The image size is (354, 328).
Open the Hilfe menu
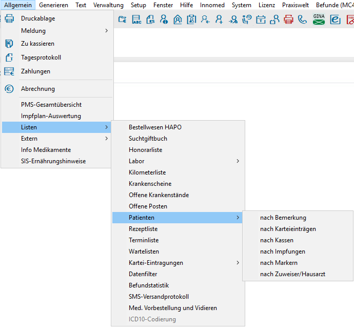186,5
